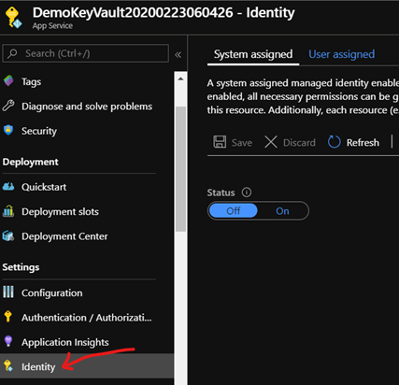Click the Discard button label

point(299,143)
